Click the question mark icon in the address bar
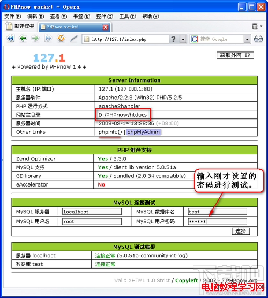 point(173,39)
